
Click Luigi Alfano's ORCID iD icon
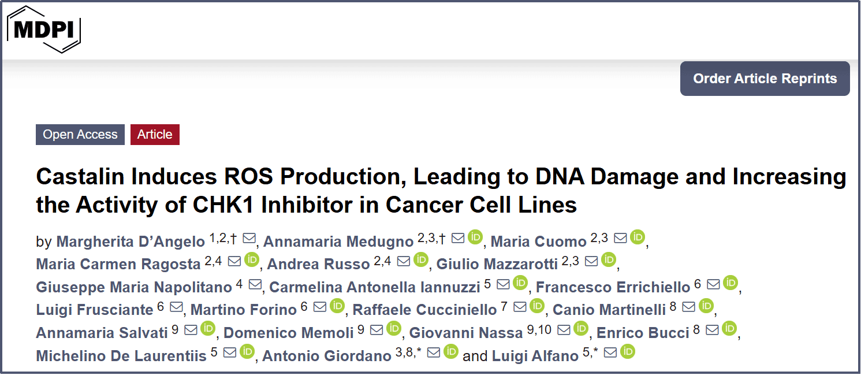(x=627, y=351)
